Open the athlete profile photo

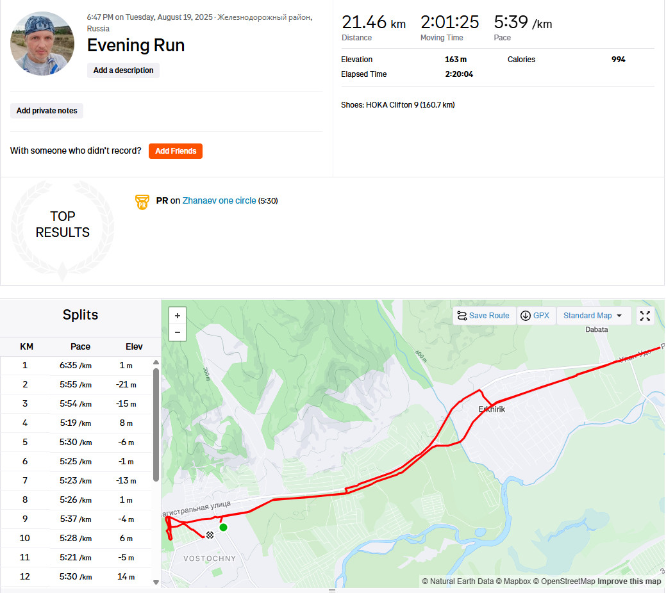(x=42, y=44)
